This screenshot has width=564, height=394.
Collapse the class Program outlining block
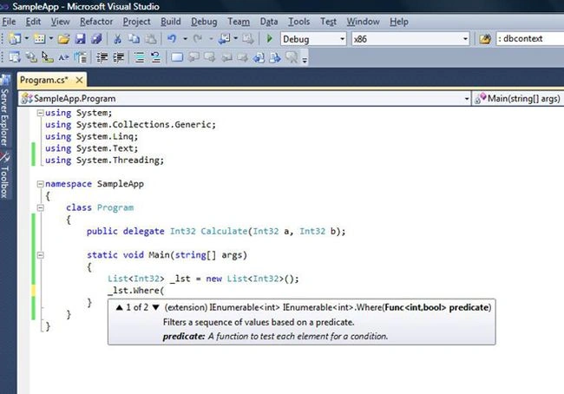click(40, 207)
